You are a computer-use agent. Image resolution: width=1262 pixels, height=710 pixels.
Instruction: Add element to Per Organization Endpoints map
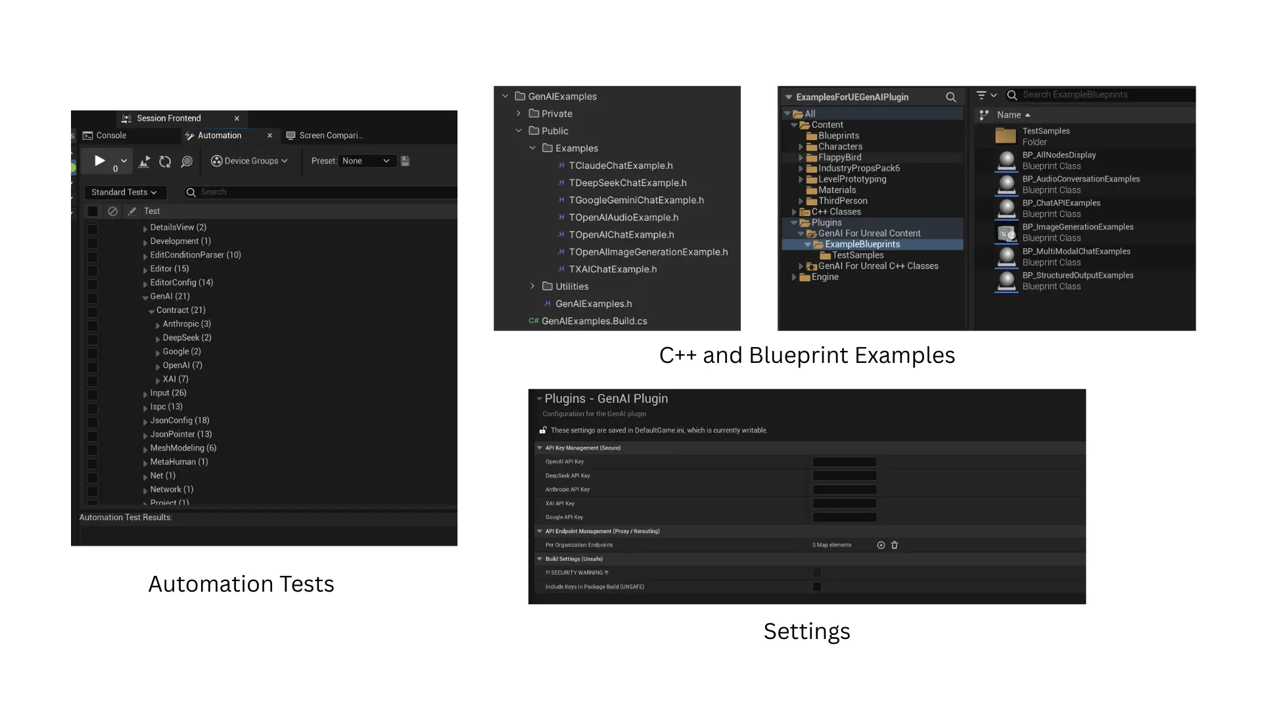(881, 545)
